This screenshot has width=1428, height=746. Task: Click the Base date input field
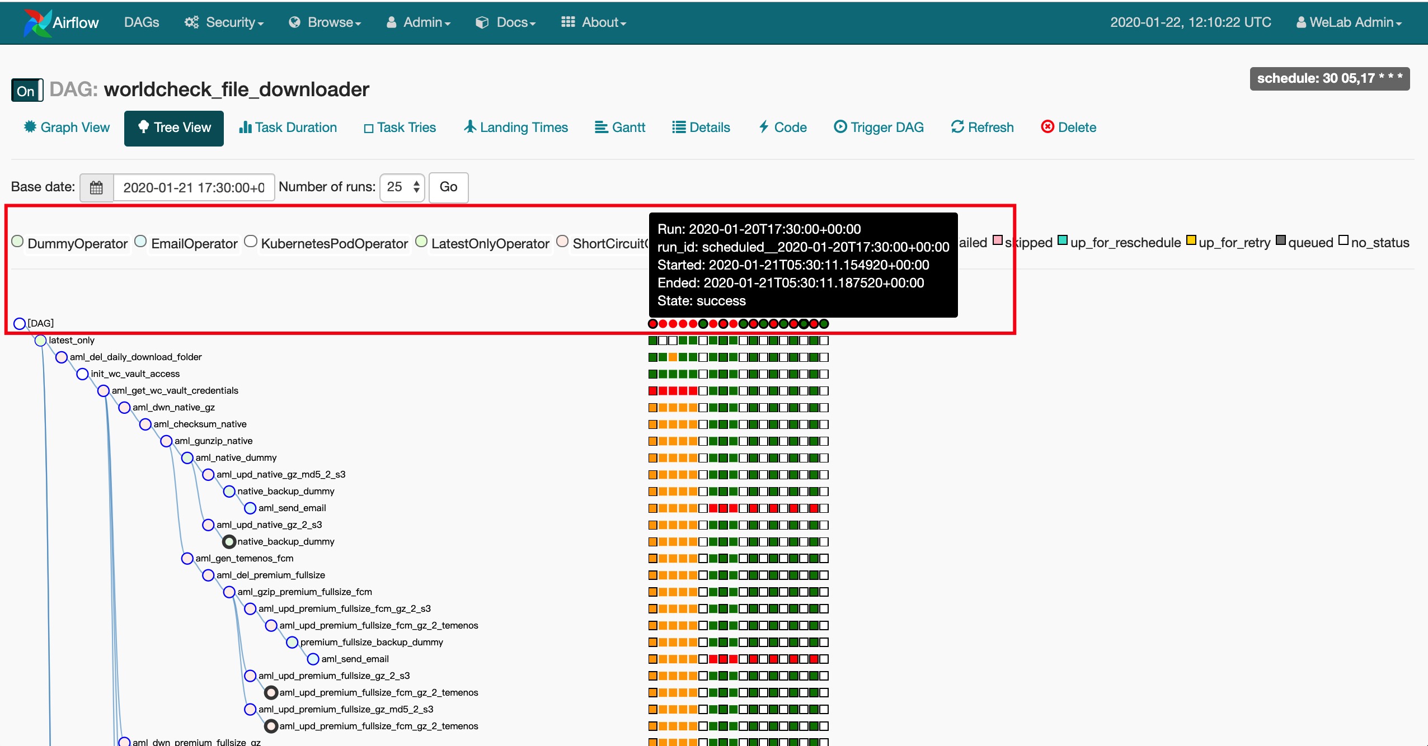(x=194, y=187)
